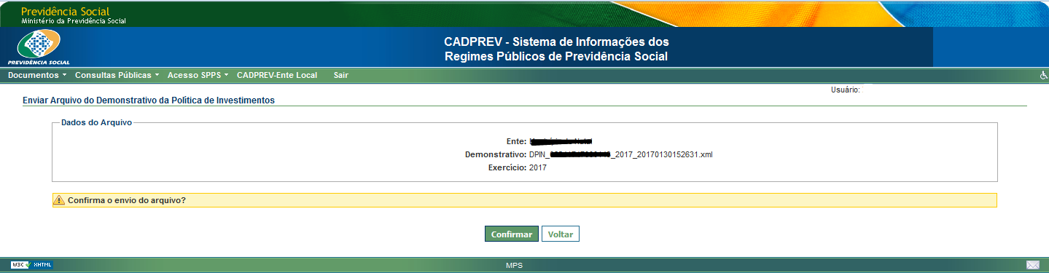
Task: Click the Usuário label at top right
Action: tap(846, 90)
